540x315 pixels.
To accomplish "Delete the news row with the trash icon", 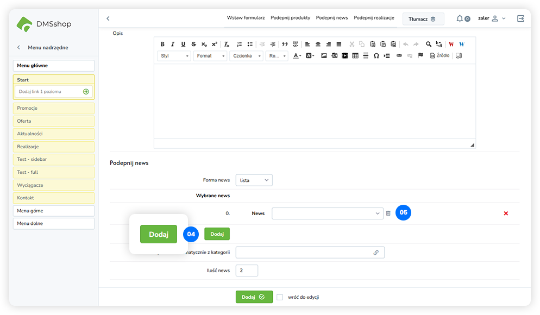I will coord(388,213).
